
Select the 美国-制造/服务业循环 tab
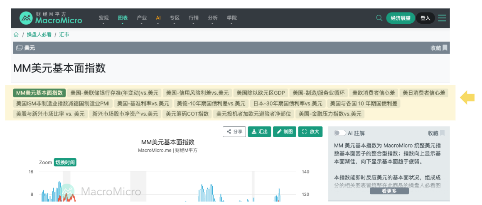pos(318,93)
